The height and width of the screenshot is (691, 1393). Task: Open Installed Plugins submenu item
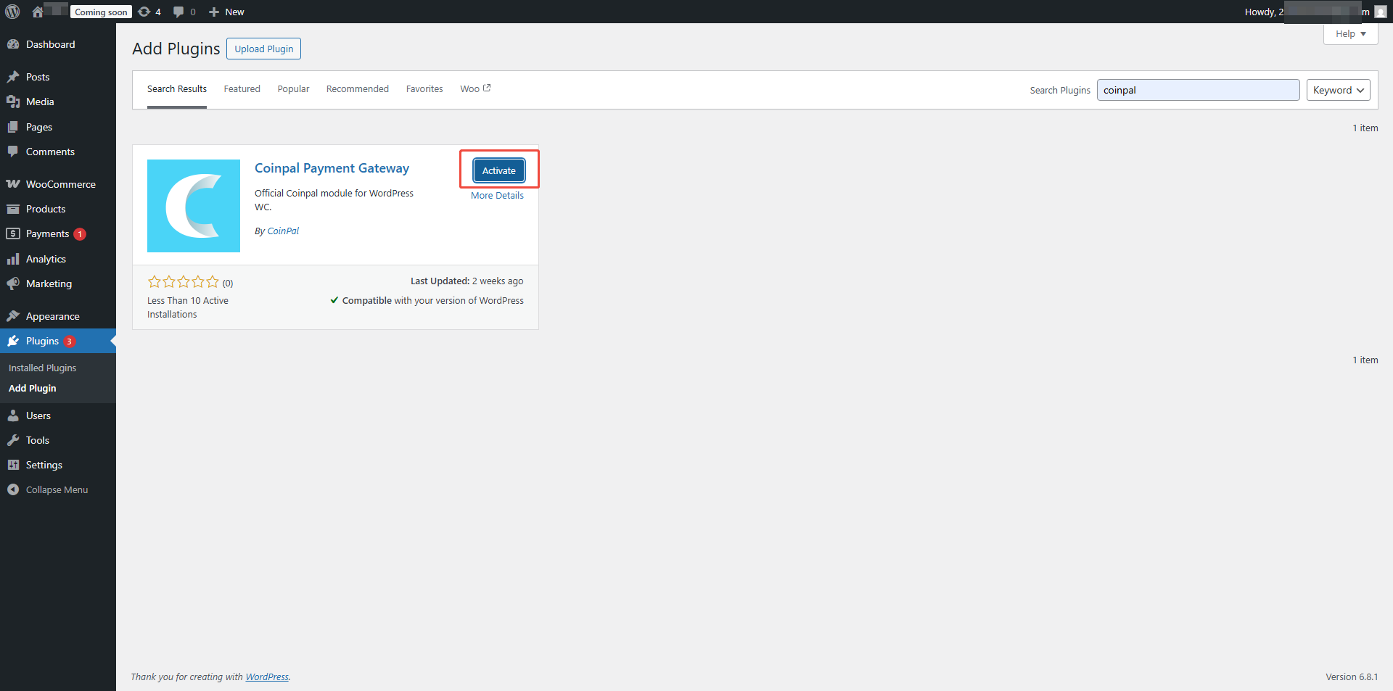point(42,368)
